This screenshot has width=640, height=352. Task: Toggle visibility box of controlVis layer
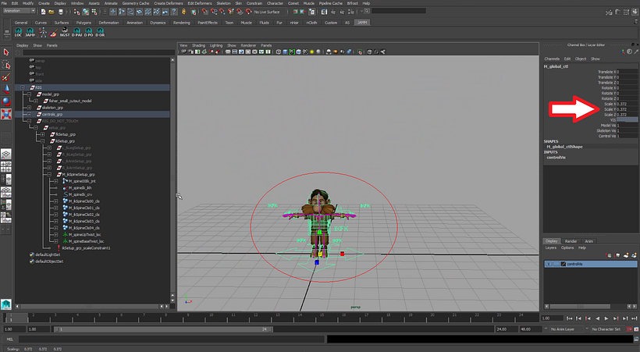point(549,264)
